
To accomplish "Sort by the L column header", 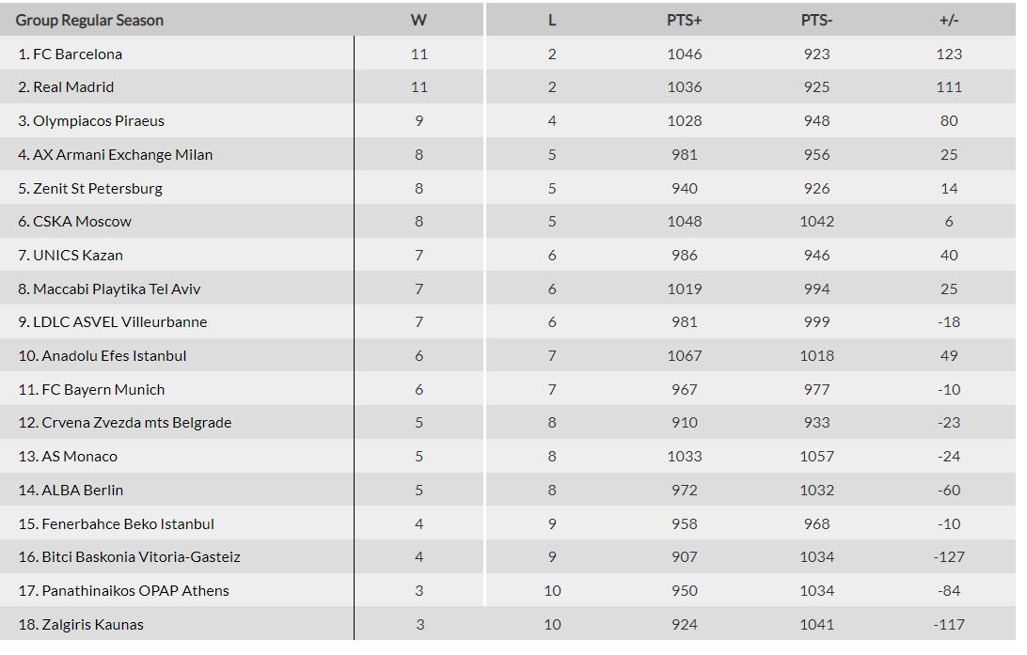I will coord(552,21).
